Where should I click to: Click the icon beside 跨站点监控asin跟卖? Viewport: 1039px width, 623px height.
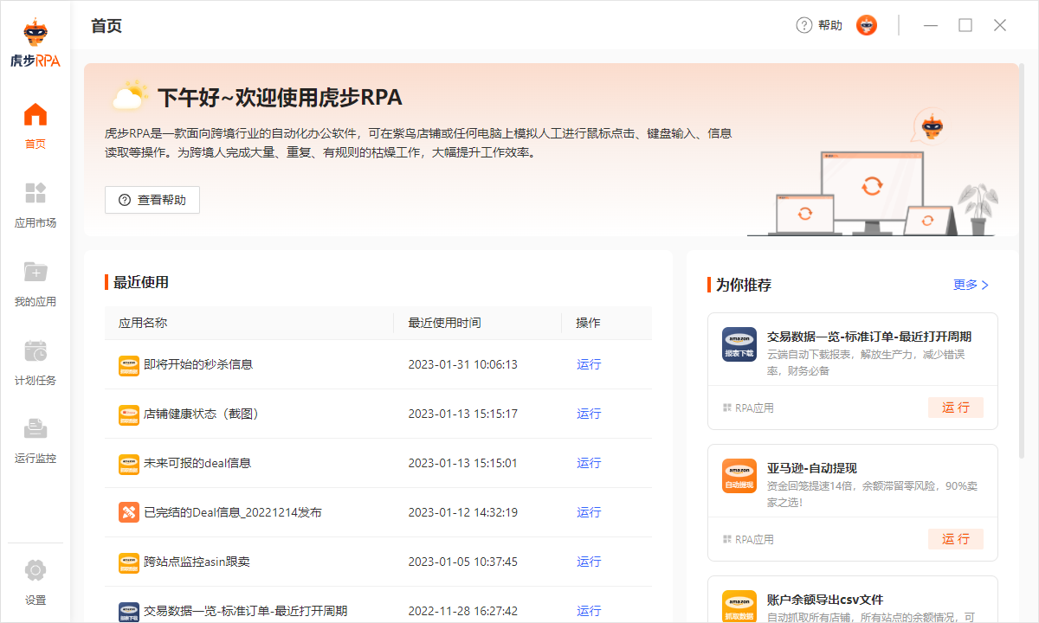click(128, 562)
